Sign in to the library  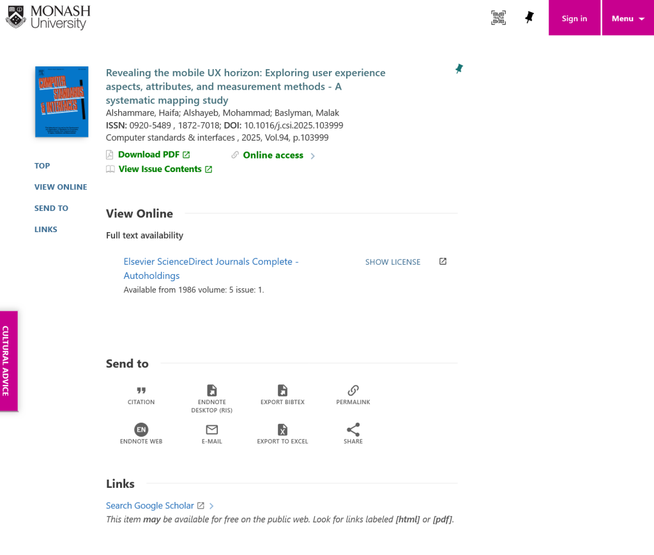click(574, 17)
